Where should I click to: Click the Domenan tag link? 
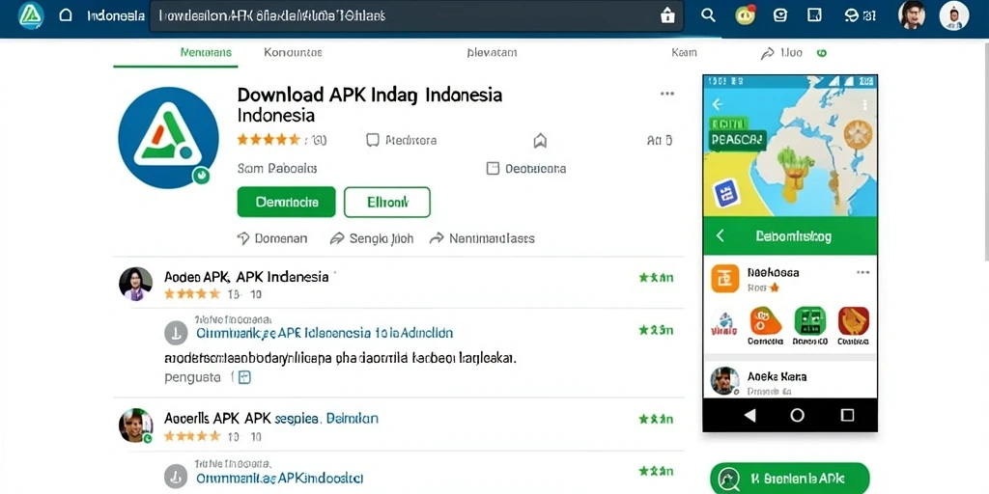(x=272, y=238)
